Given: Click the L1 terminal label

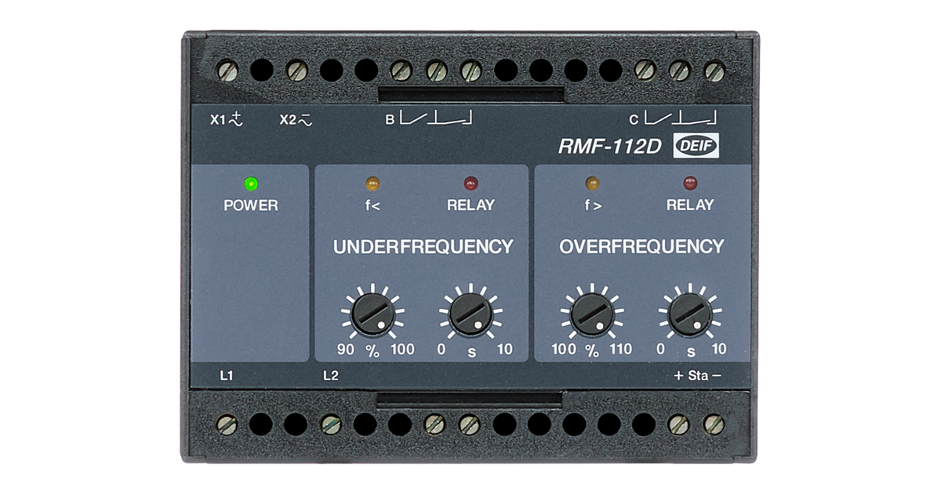Looking at the screenshot, I should [x=226, y=376].
